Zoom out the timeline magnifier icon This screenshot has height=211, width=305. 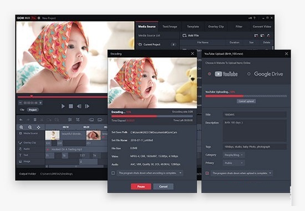[x=30, y=127]
